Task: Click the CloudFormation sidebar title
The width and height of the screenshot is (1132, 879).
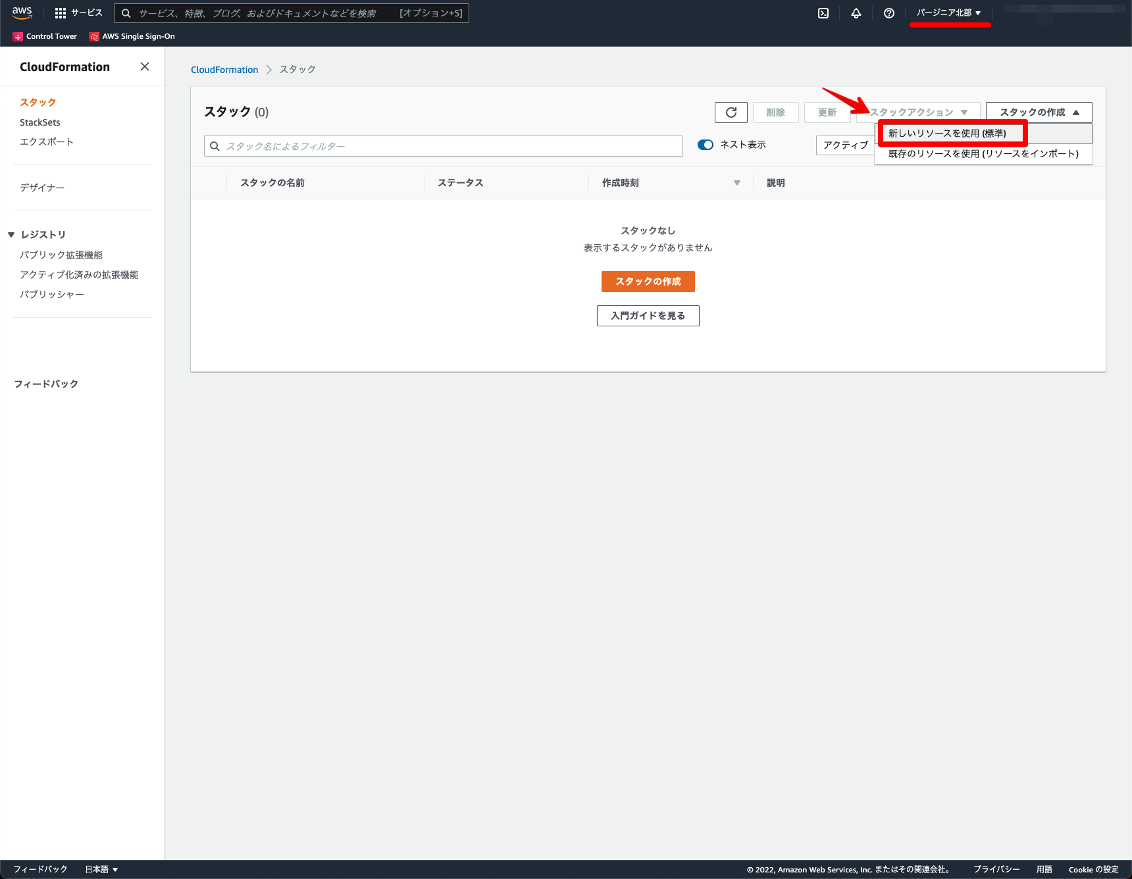Action: click(x=64, y=67)
